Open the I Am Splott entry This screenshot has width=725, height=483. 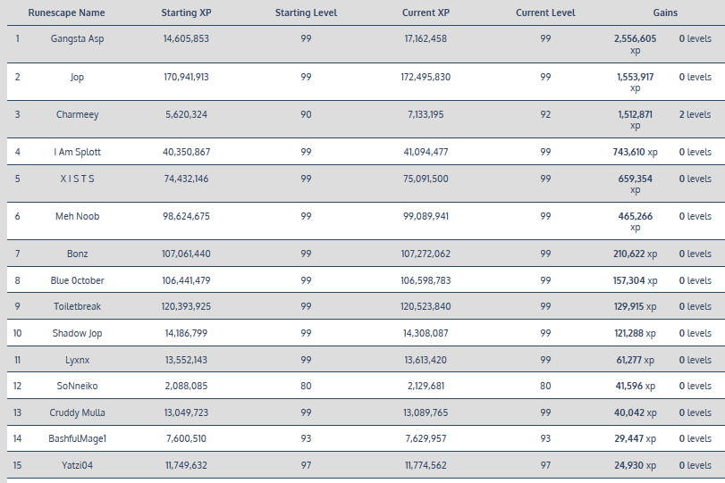click(78, 152)
